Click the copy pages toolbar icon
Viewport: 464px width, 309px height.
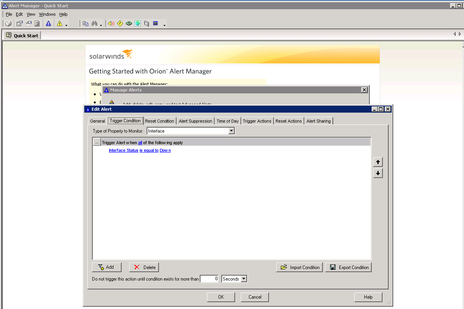coord(85,23)
